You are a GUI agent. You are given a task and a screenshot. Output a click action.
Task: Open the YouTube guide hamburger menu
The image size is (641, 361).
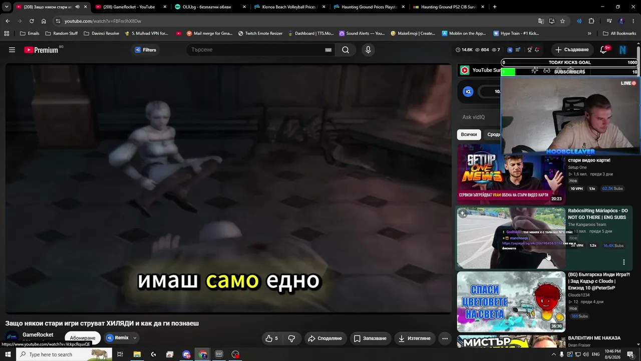tap(12, 50)
